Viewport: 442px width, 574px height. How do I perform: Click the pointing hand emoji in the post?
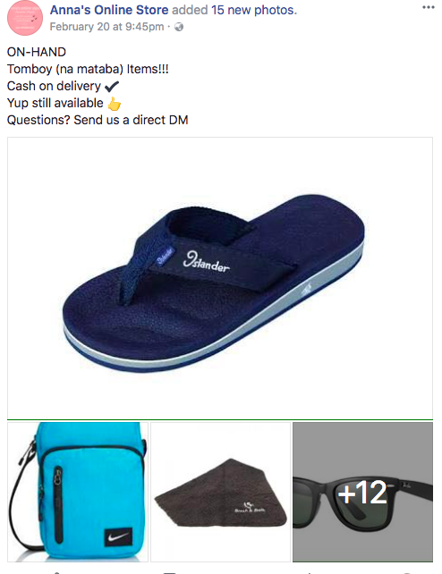click(x=115, y=104)
